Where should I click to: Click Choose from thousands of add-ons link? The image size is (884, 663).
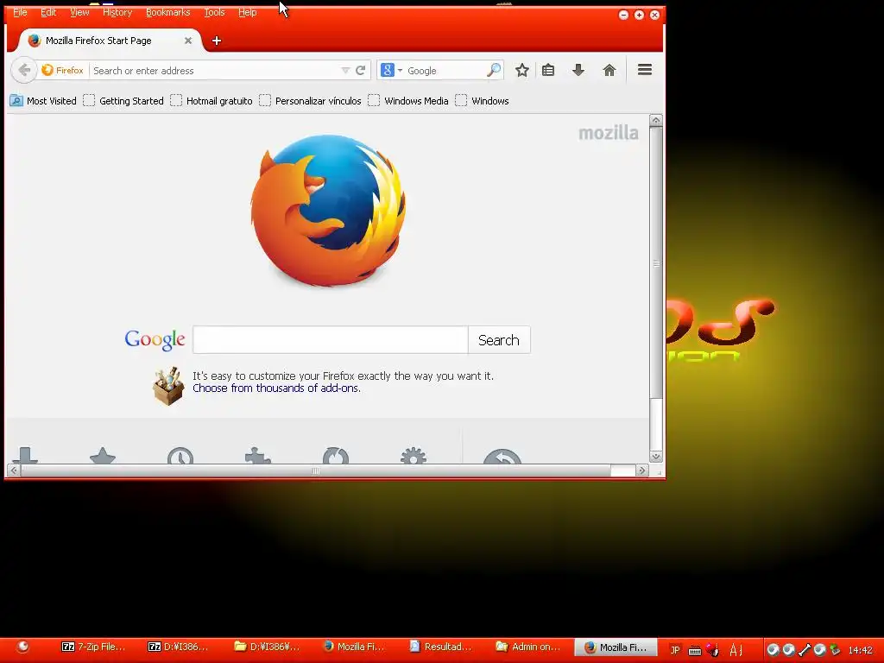[276, 388]
